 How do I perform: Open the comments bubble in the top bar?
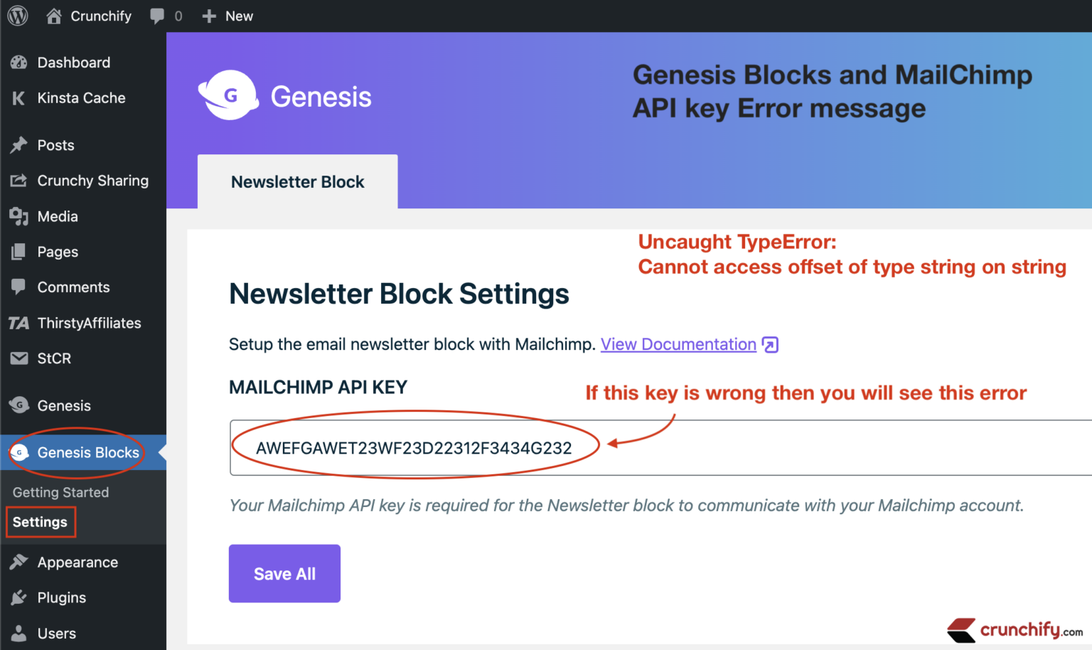(x=157, y=16)
